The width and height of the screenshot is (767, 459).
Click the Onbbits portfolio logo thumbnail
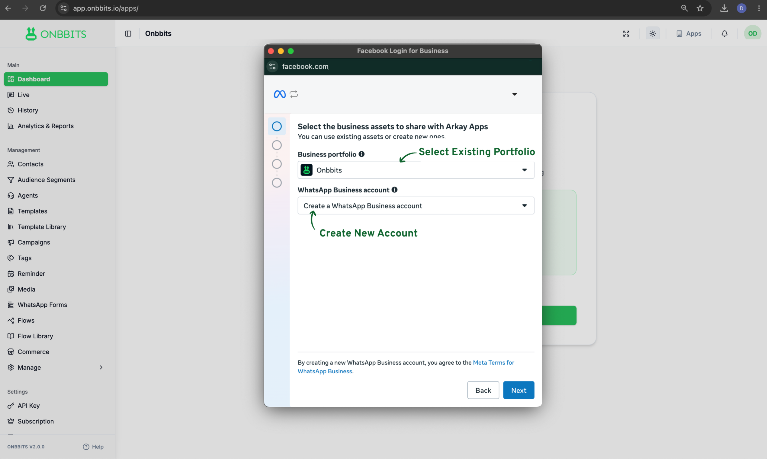pos(306,170)
